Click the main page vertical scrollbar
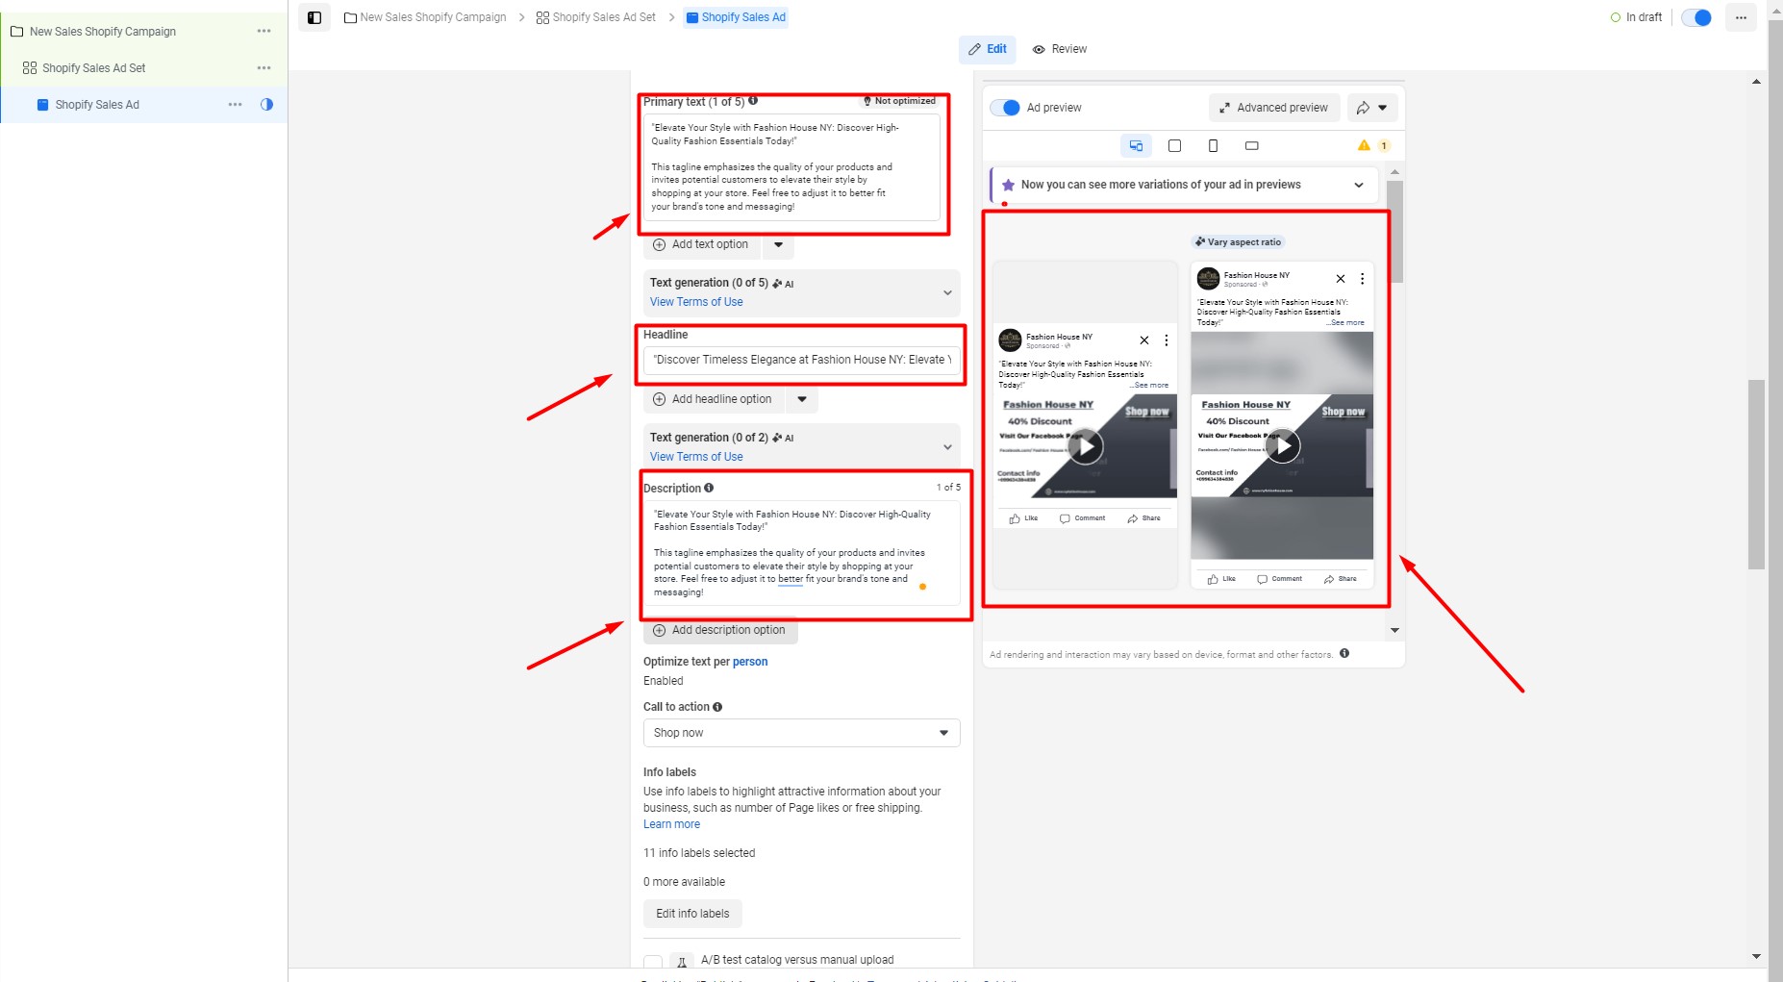 tap(1756, 474)
